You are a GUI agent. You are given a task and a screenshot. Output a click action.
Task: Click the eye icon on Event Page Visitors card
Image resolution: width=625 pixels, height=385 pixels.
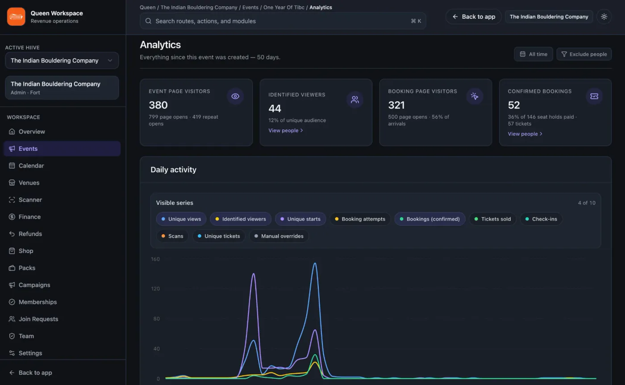coord(235,96)
